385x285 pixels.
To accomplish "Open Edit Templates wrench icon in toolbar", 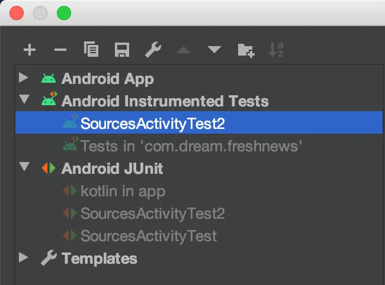I will [153, 50].
